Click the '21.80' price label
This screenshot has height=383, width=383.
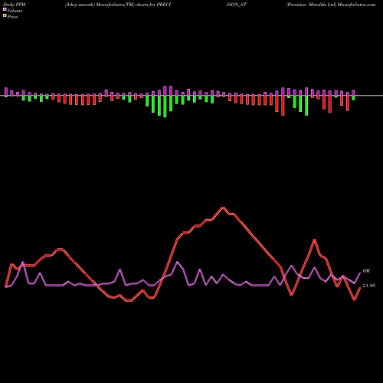click(x=369, y=286)
